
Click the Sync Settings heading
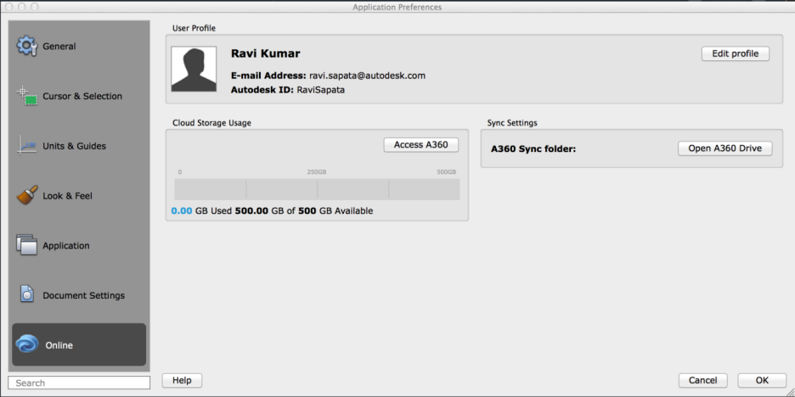[512, 122]
